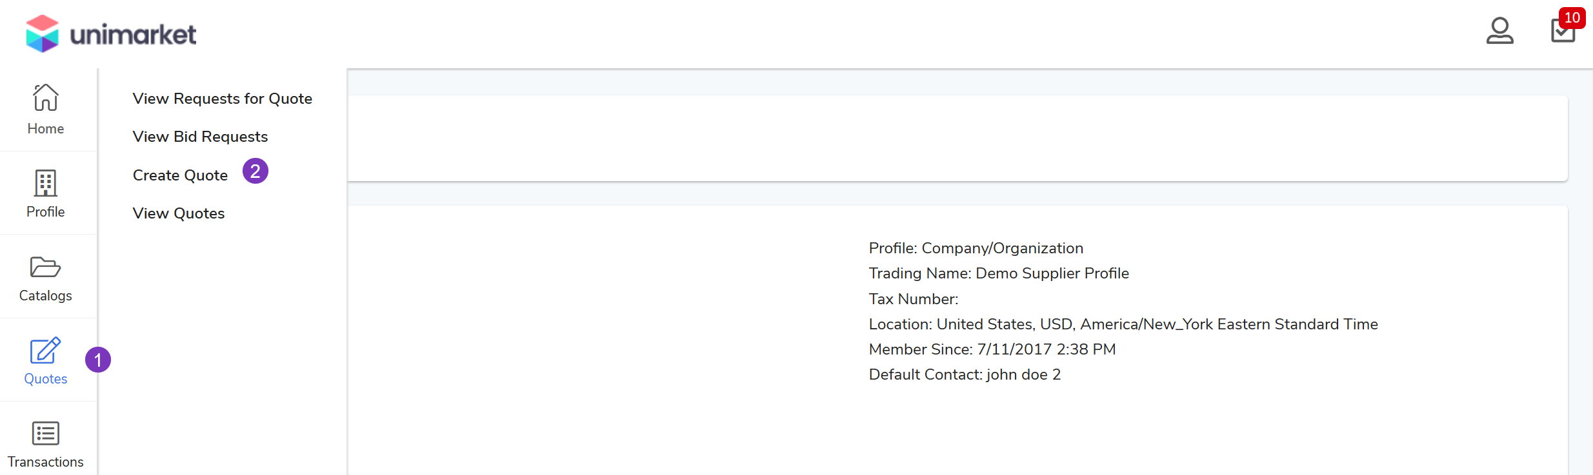Open View Bid Requests
Viewport: 1593px width, 475px height.
tap(200, 137)
